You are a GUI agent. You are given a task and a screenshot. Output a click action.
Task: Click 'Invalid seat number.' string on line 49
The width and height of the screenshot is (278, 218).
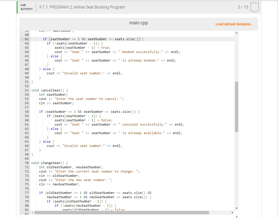click(84, 73)
